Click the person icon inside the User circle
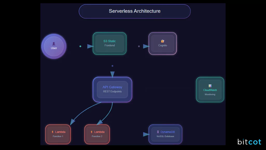The height and width of the screenshot is (150, 266). (54, 43)
